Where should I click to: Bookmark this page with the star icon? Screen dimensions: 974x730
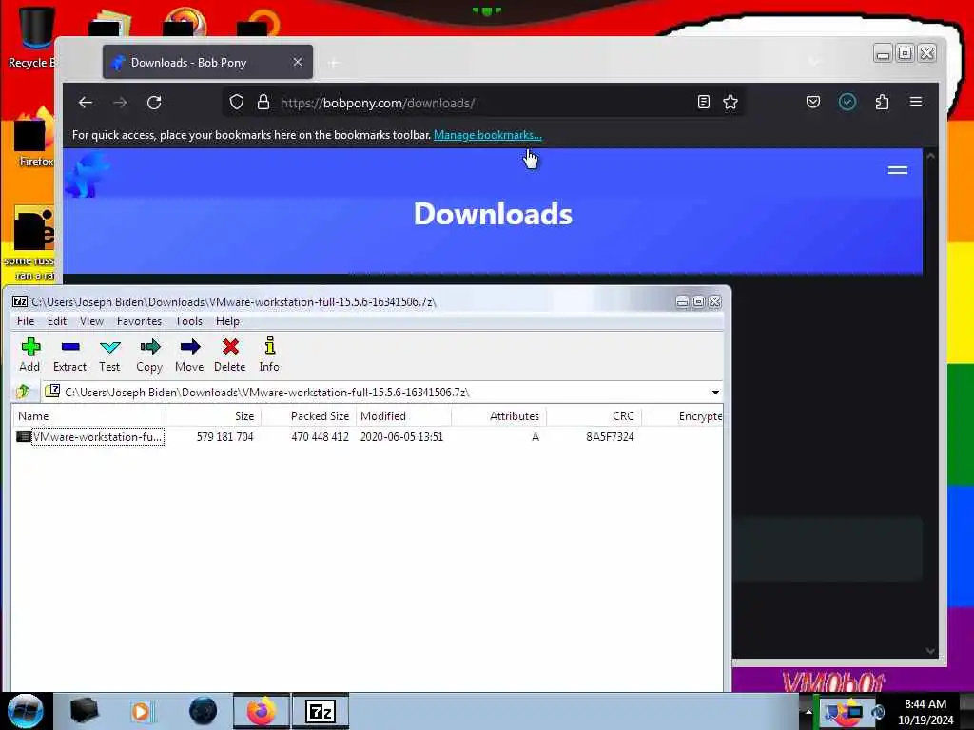730,103
